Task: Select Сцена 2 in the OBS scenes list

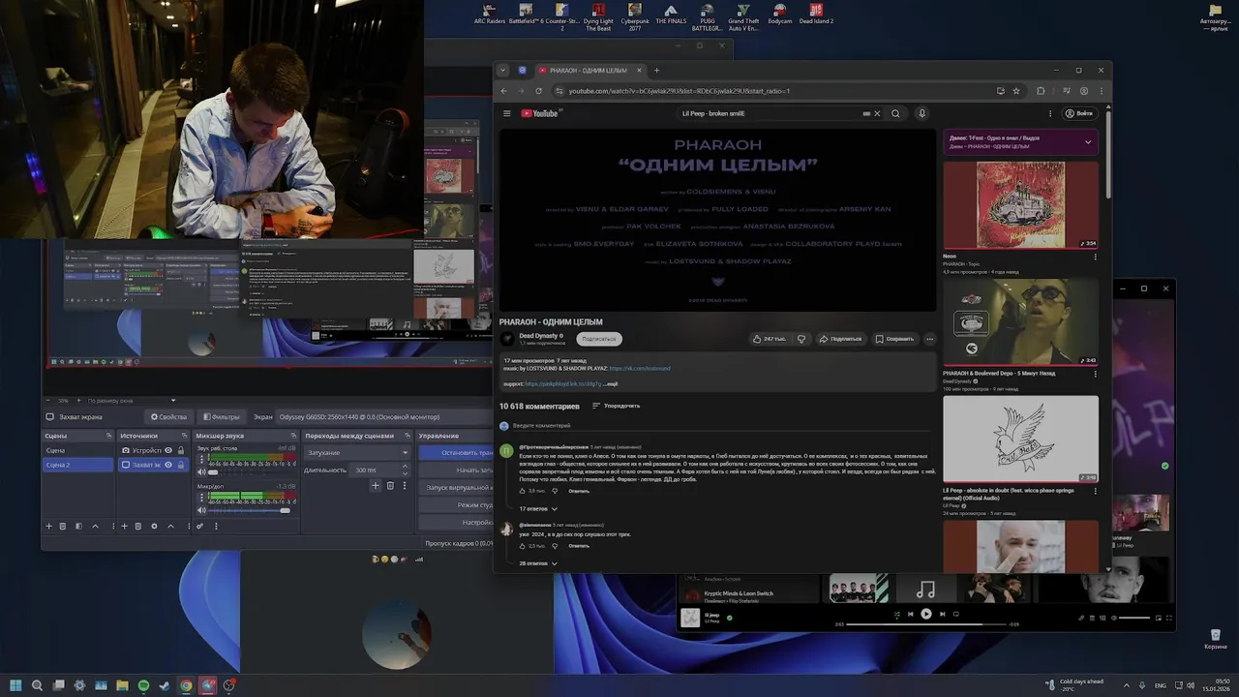Action: pyautogui.click(x=77, y=465)
